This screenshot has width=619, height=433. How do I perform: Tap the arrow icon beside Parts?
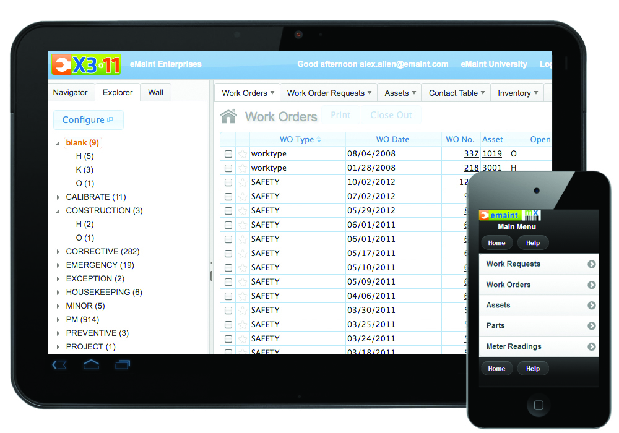pyautogui.click(x=591, y=326)
